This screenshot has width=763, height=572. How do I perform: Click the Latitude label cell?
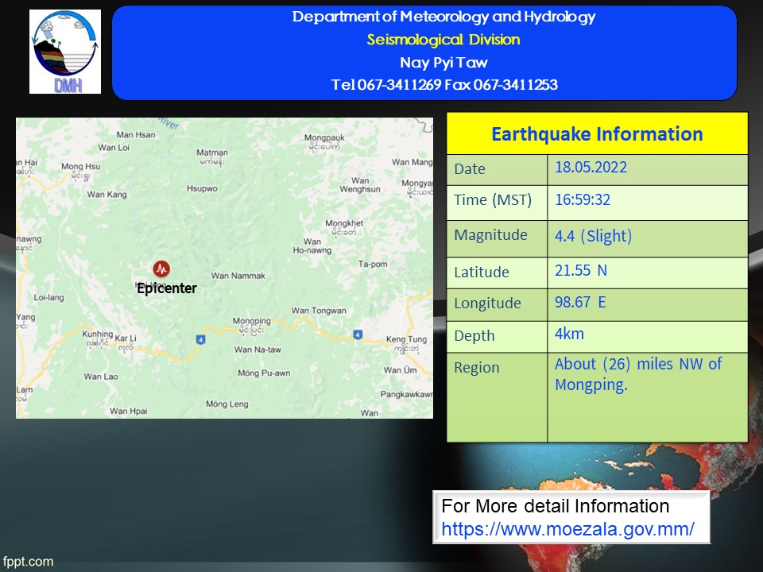click(497, 272)
